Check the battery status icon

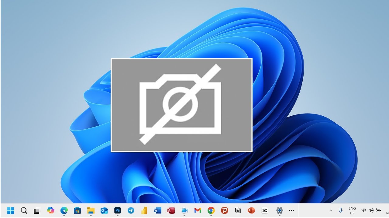378,210
